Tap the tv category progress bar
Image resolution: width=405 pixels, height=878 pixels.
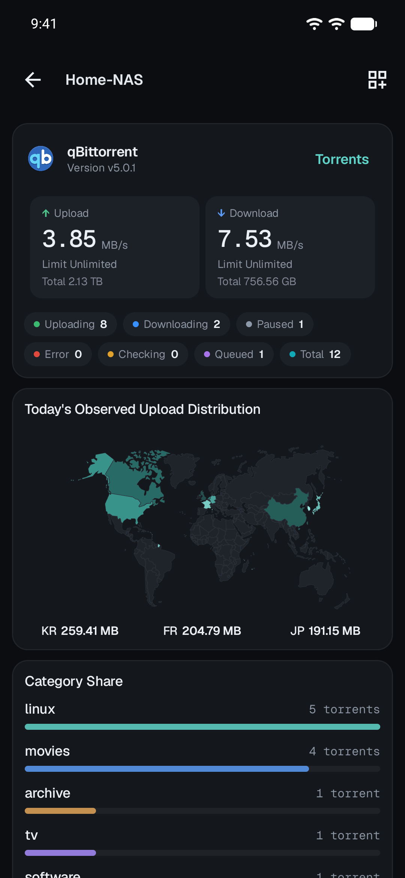pos(202,853)
